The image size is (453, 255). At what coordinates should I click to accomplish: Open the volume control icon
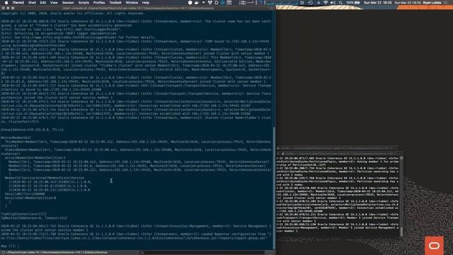[x=333, y=3]
